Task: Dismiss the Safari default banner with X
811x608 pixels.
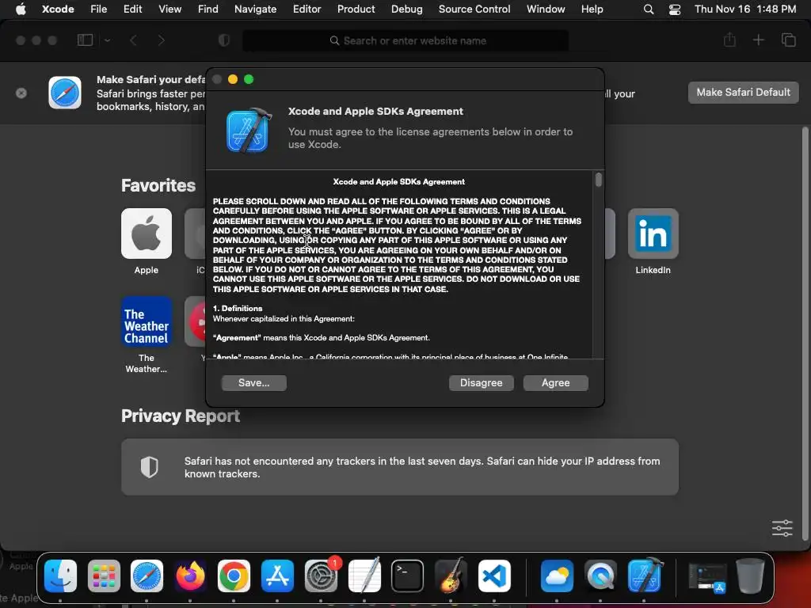Action: click(x=21, y=93)
